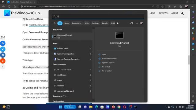
Task: Expand Control Panel result chevron
Action: [91, 49]
